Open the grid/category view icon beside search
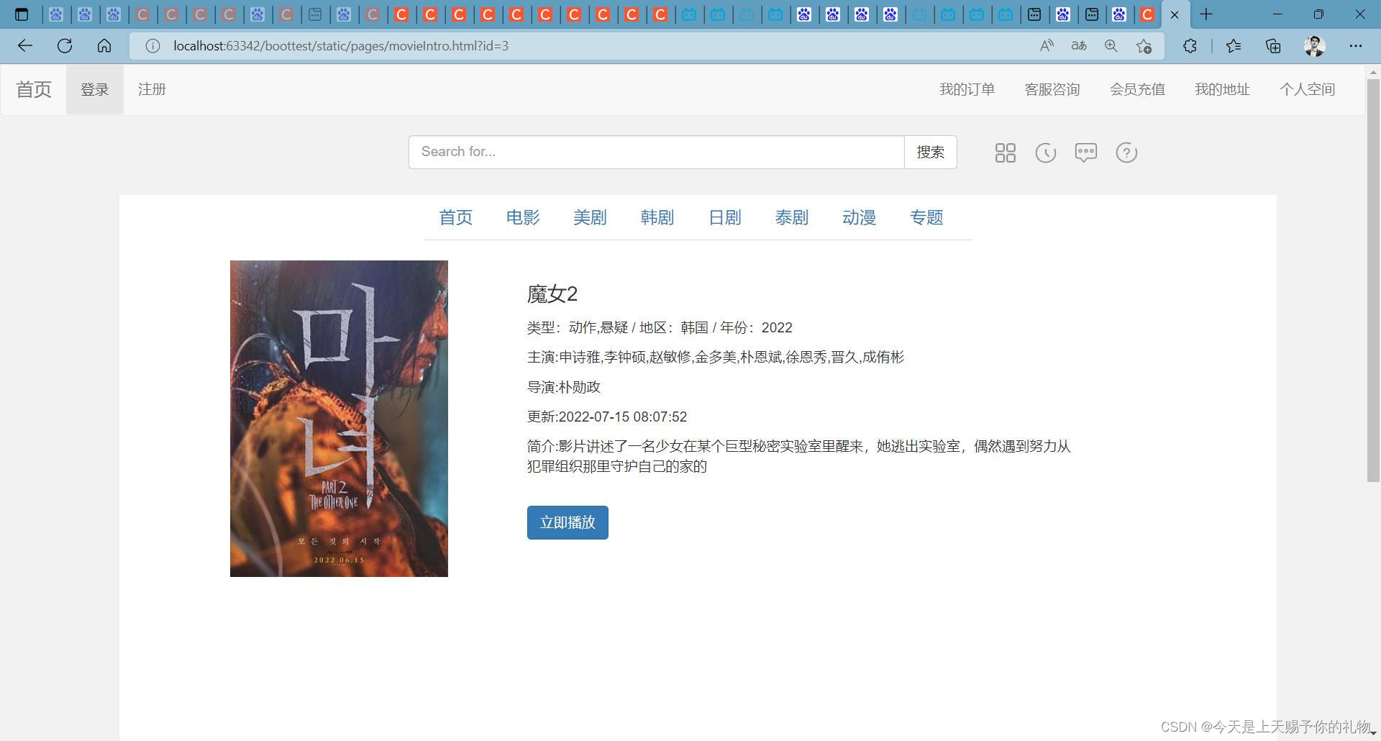Image resolution: width=1381 pixels, height=741 pixels. (1005, 153)
